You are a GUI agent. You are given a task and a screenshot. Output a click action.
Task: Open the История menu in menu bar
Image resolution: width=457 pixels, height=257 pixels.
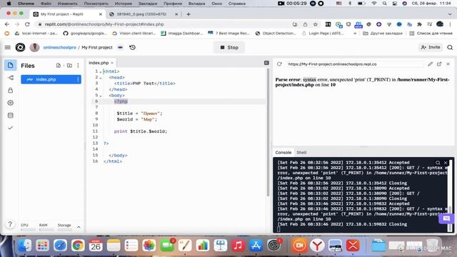tap(123, 4)
